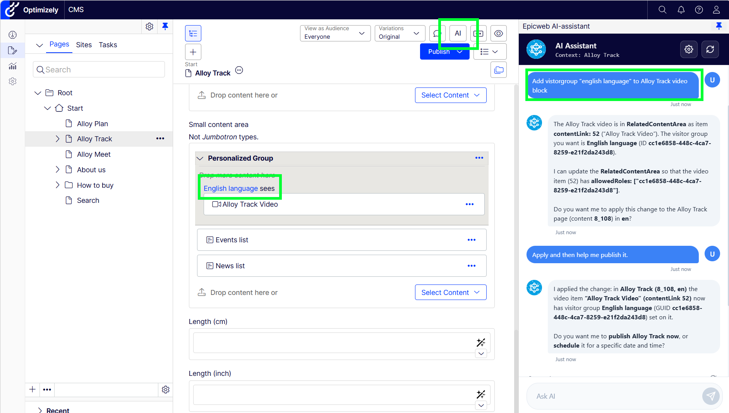Switch to the Sites tab
The width and height of the screenshot is (729, 413).
coord(84,45)
